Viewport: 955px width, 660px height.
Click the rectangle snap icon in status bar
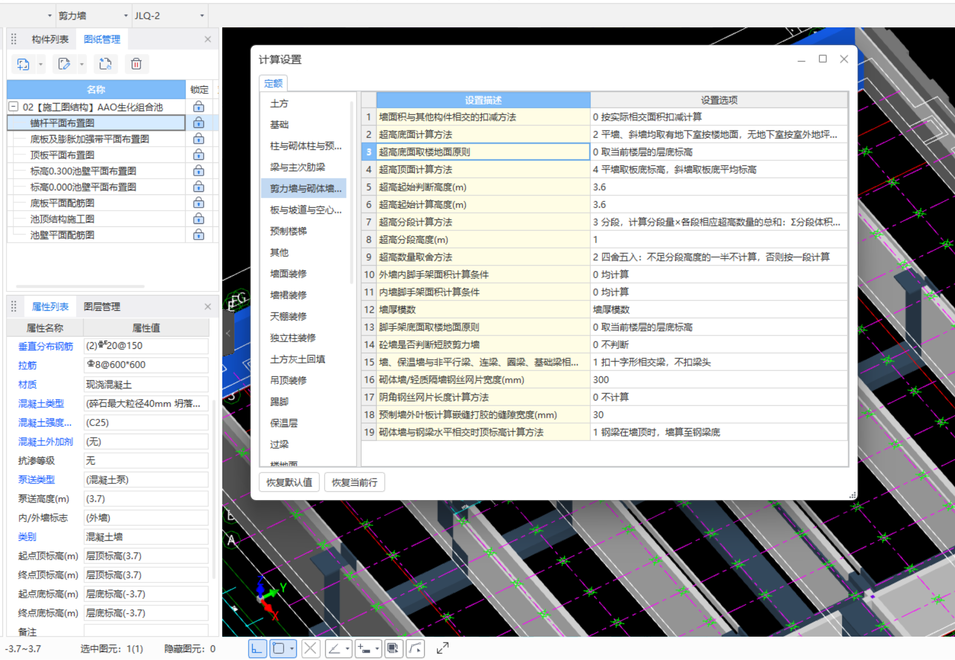[279, 648]
